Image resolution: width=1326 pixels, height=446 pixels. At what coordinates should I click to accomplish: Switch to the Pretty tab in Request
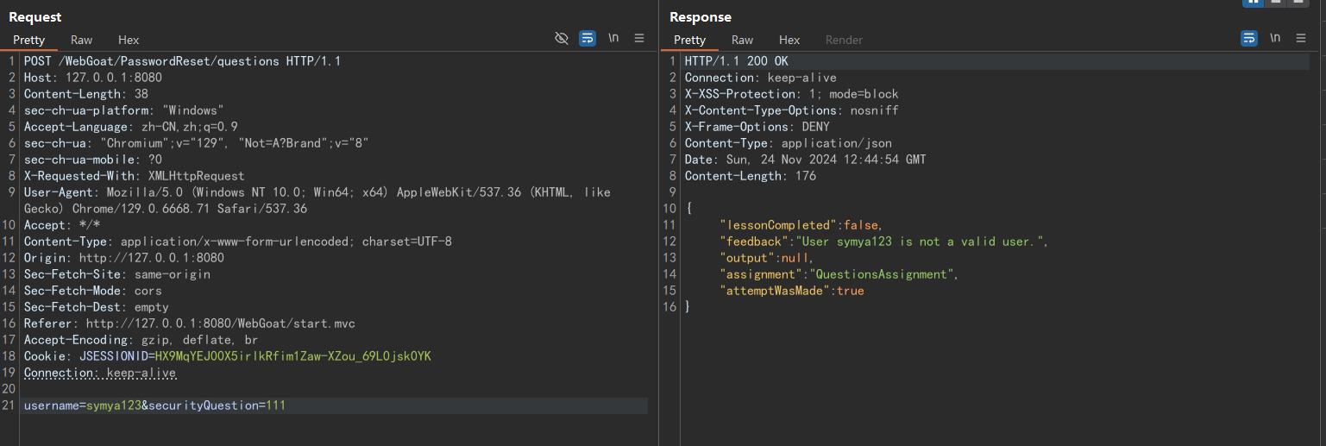point(28,40)
